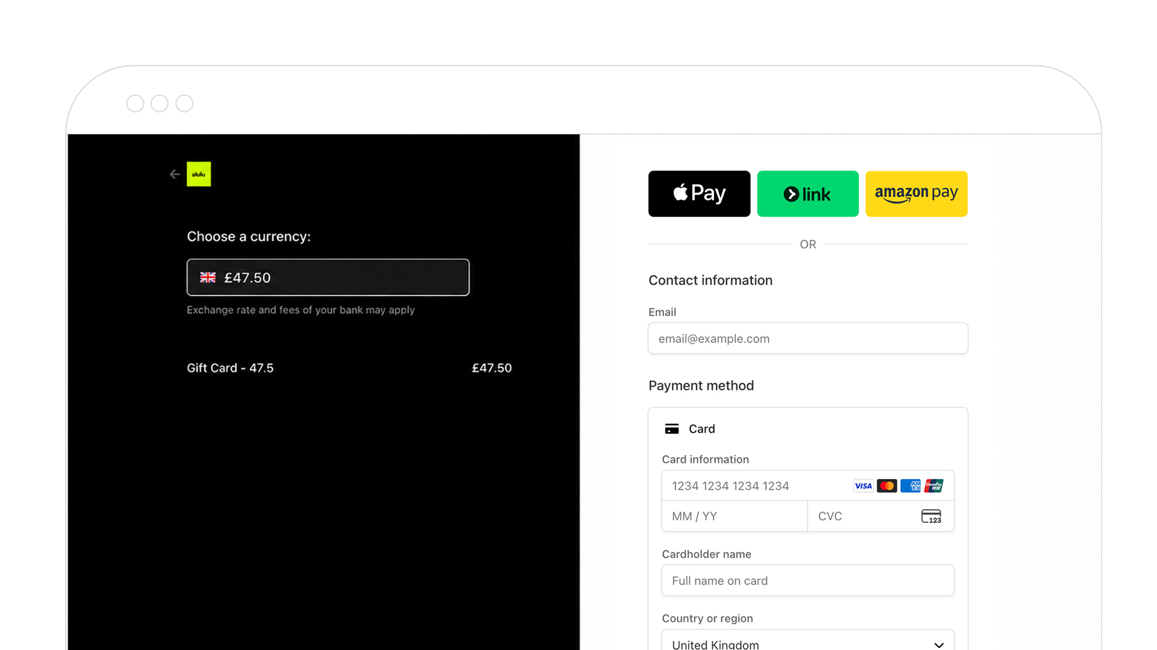Pay with Link button
This screenshot has height=650, width=1157.
click(807, 194)
